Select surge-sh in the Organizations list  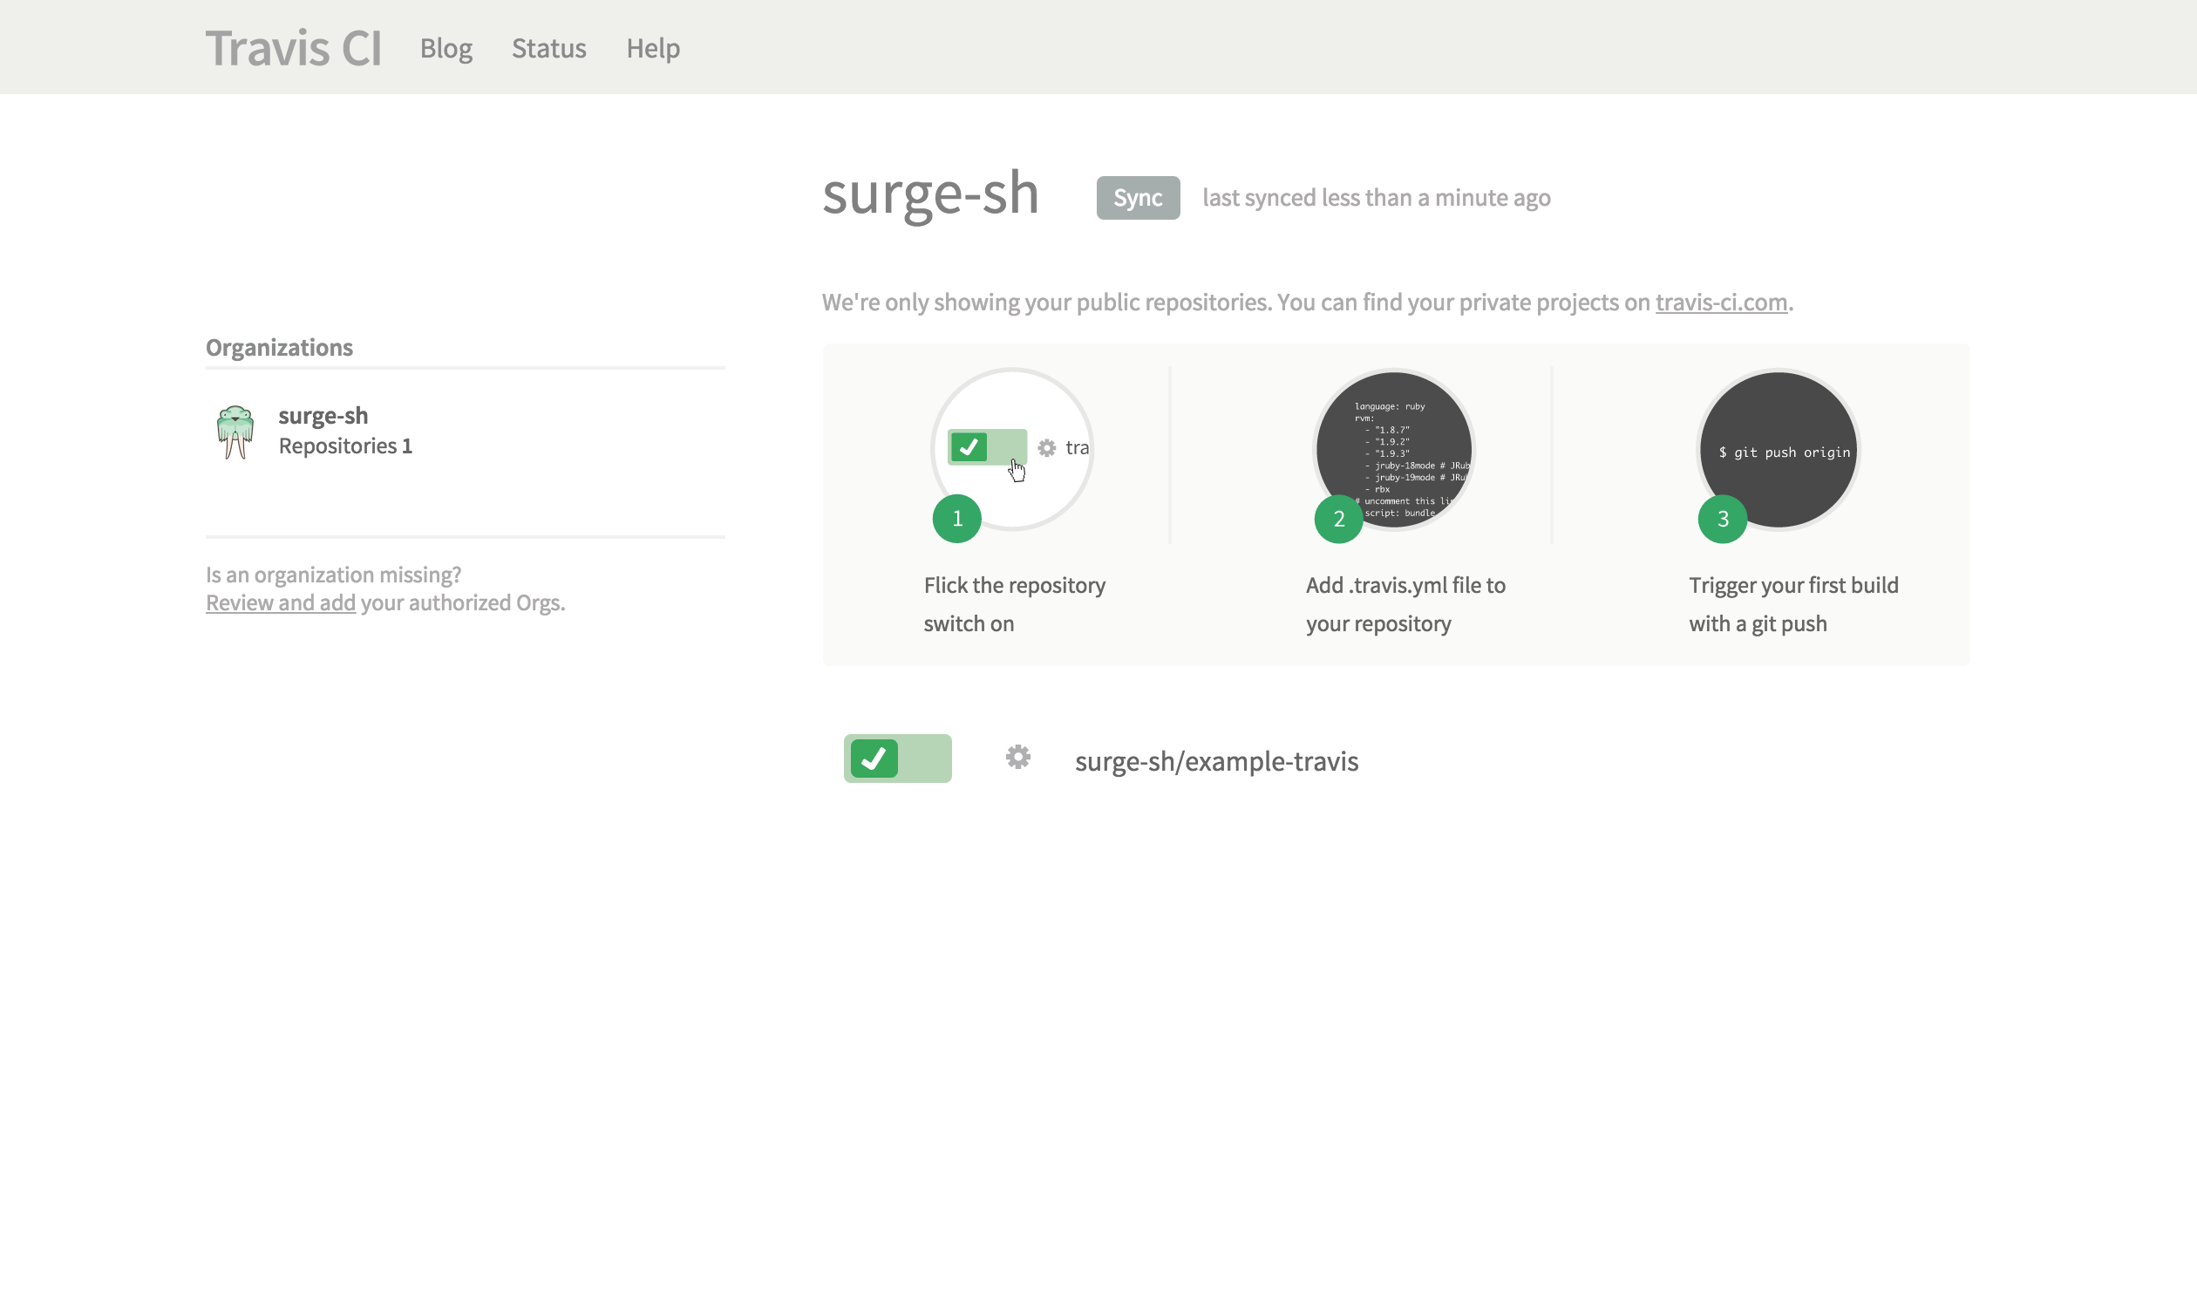click(x=323, y=415)
